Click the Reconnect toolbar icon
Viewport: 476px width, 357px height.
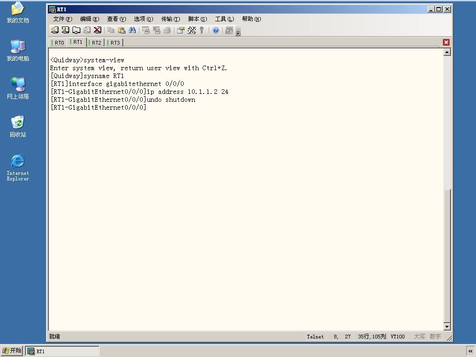(87, 30)
